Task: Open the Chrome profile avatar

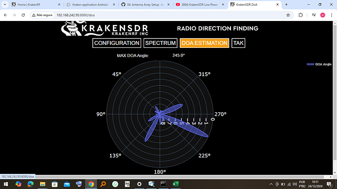Action: (323, 15)
